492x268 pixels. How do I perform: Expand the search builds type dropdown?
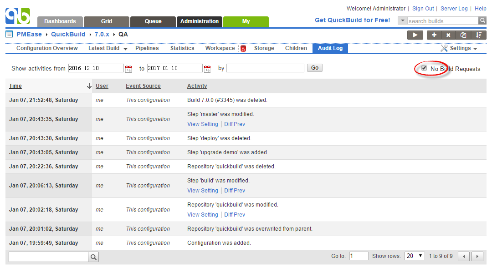[403, 20]
